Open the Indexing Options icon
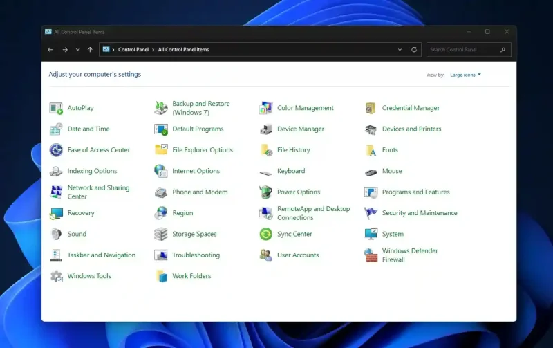553x348 pixels. tap(56, 171)
